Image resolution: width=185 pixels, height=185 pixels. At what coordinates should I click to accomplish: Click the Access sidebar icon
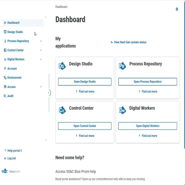(x=5, y=87)
